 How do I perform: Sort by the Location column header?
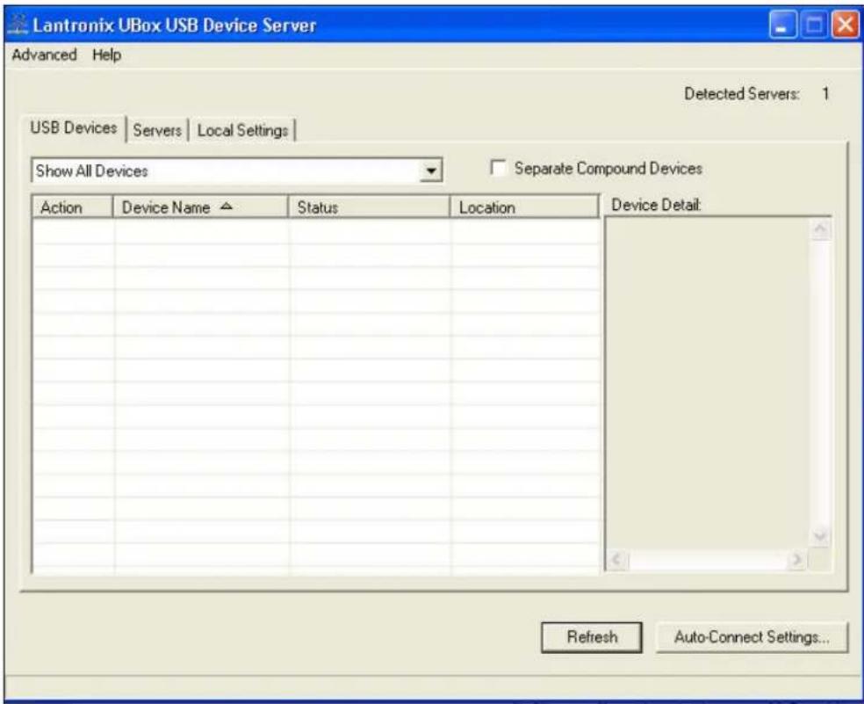(524, 207)
